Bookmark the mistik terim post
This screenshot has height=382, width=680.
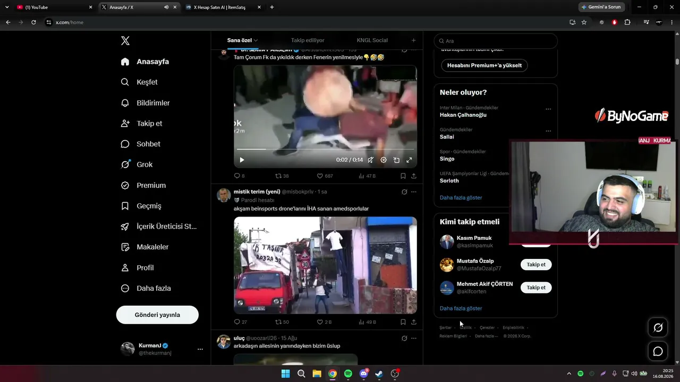click(403, 322)
